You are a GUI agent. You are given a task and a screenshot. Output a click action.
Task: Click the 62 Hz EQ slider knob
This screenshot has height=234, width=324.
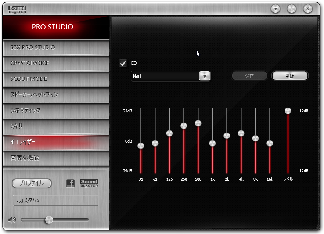tap(155, 143)
